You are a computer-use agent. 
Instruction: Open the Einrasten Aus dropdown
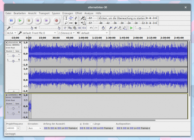(35, 128)
